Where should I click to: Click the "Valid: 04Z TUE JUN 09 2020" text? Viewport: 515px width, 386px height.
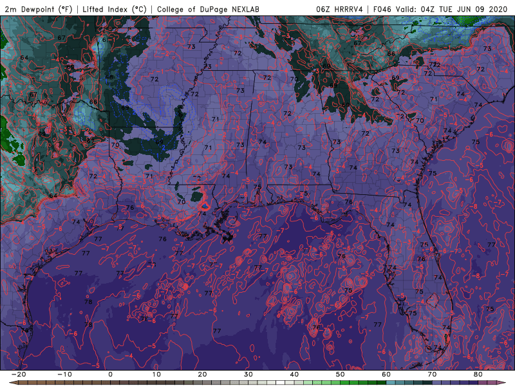click(x=452, y=9)
